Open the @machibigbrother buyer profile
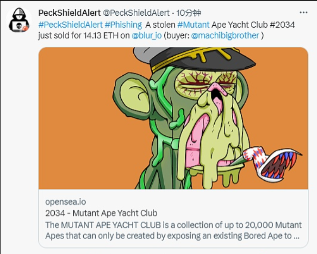This screenshot has width=317, height=254. (x=225, y=35)
